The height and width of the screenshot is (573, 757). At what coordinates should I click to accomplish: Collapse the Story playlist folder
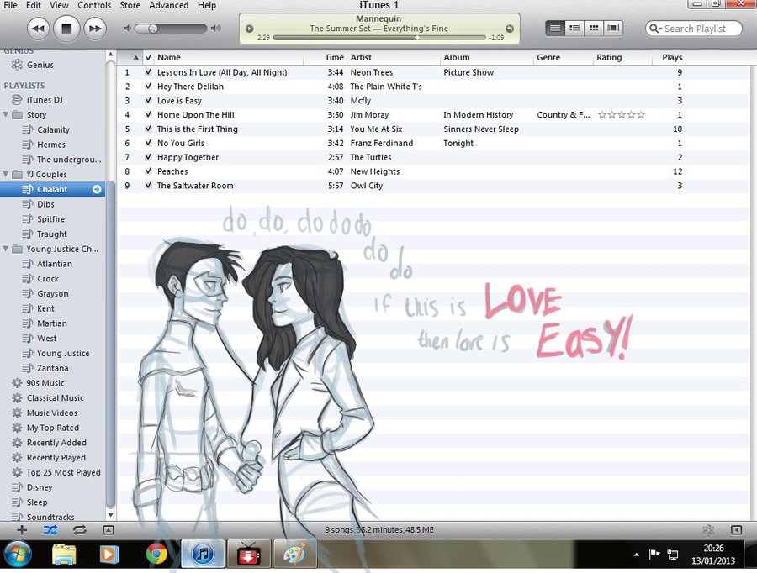(6, 115)
